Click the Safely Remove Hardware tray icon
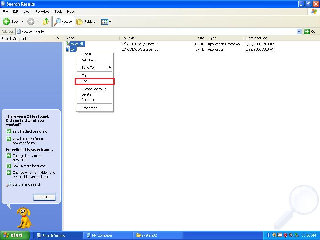The image size is (320, 240). click(296, 235)
